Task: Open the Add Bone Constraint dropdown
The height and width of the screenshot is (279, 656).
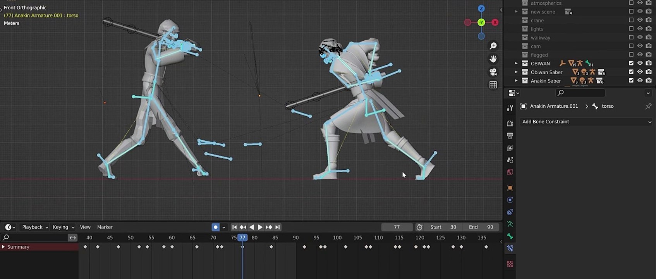Action: 586,122
